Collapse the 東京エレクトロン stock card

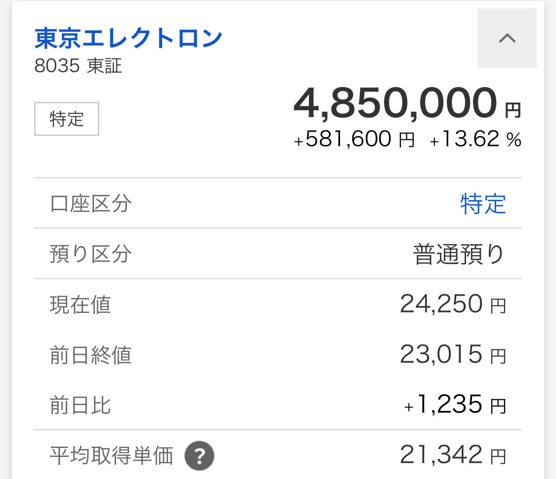click(x=507, y=38)
